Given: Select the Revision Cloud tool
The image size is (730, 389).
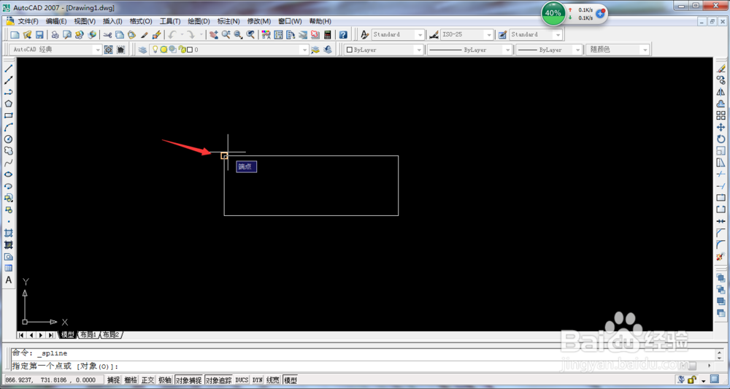Looking at the screenshot, I should click(8, 151).
